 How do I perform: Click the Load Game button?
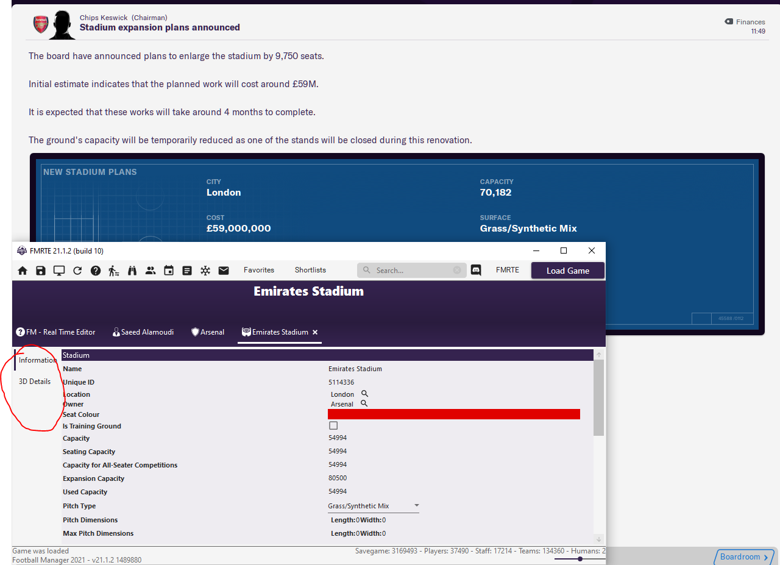(567, 271)
